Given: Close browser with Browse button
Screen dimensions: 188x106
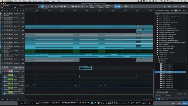Looking at the screenshot, I should pyautogui.click(x=185, y=103).
